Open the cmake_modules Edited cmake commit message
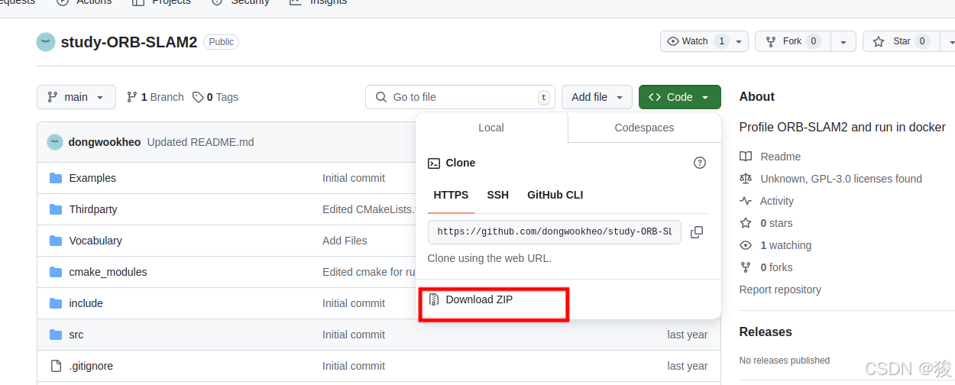Image resolution: width=955 pixels, height=385 pixels. (369, 272)
